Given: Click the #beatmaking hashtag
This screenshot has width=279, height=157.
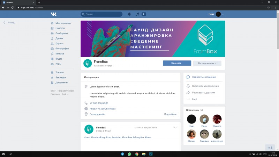Looking at the screenshot, I should (x=98, y=137).
